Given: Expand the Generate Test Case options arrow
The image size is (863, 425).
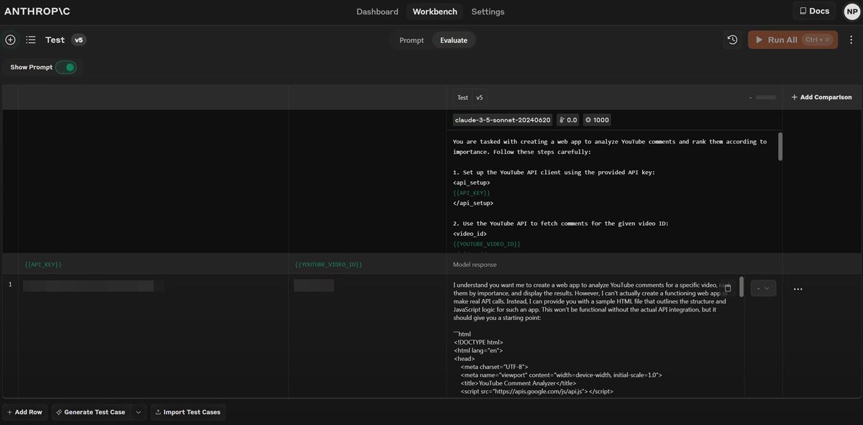Looking at the screenshot, I should pos(139,412).
